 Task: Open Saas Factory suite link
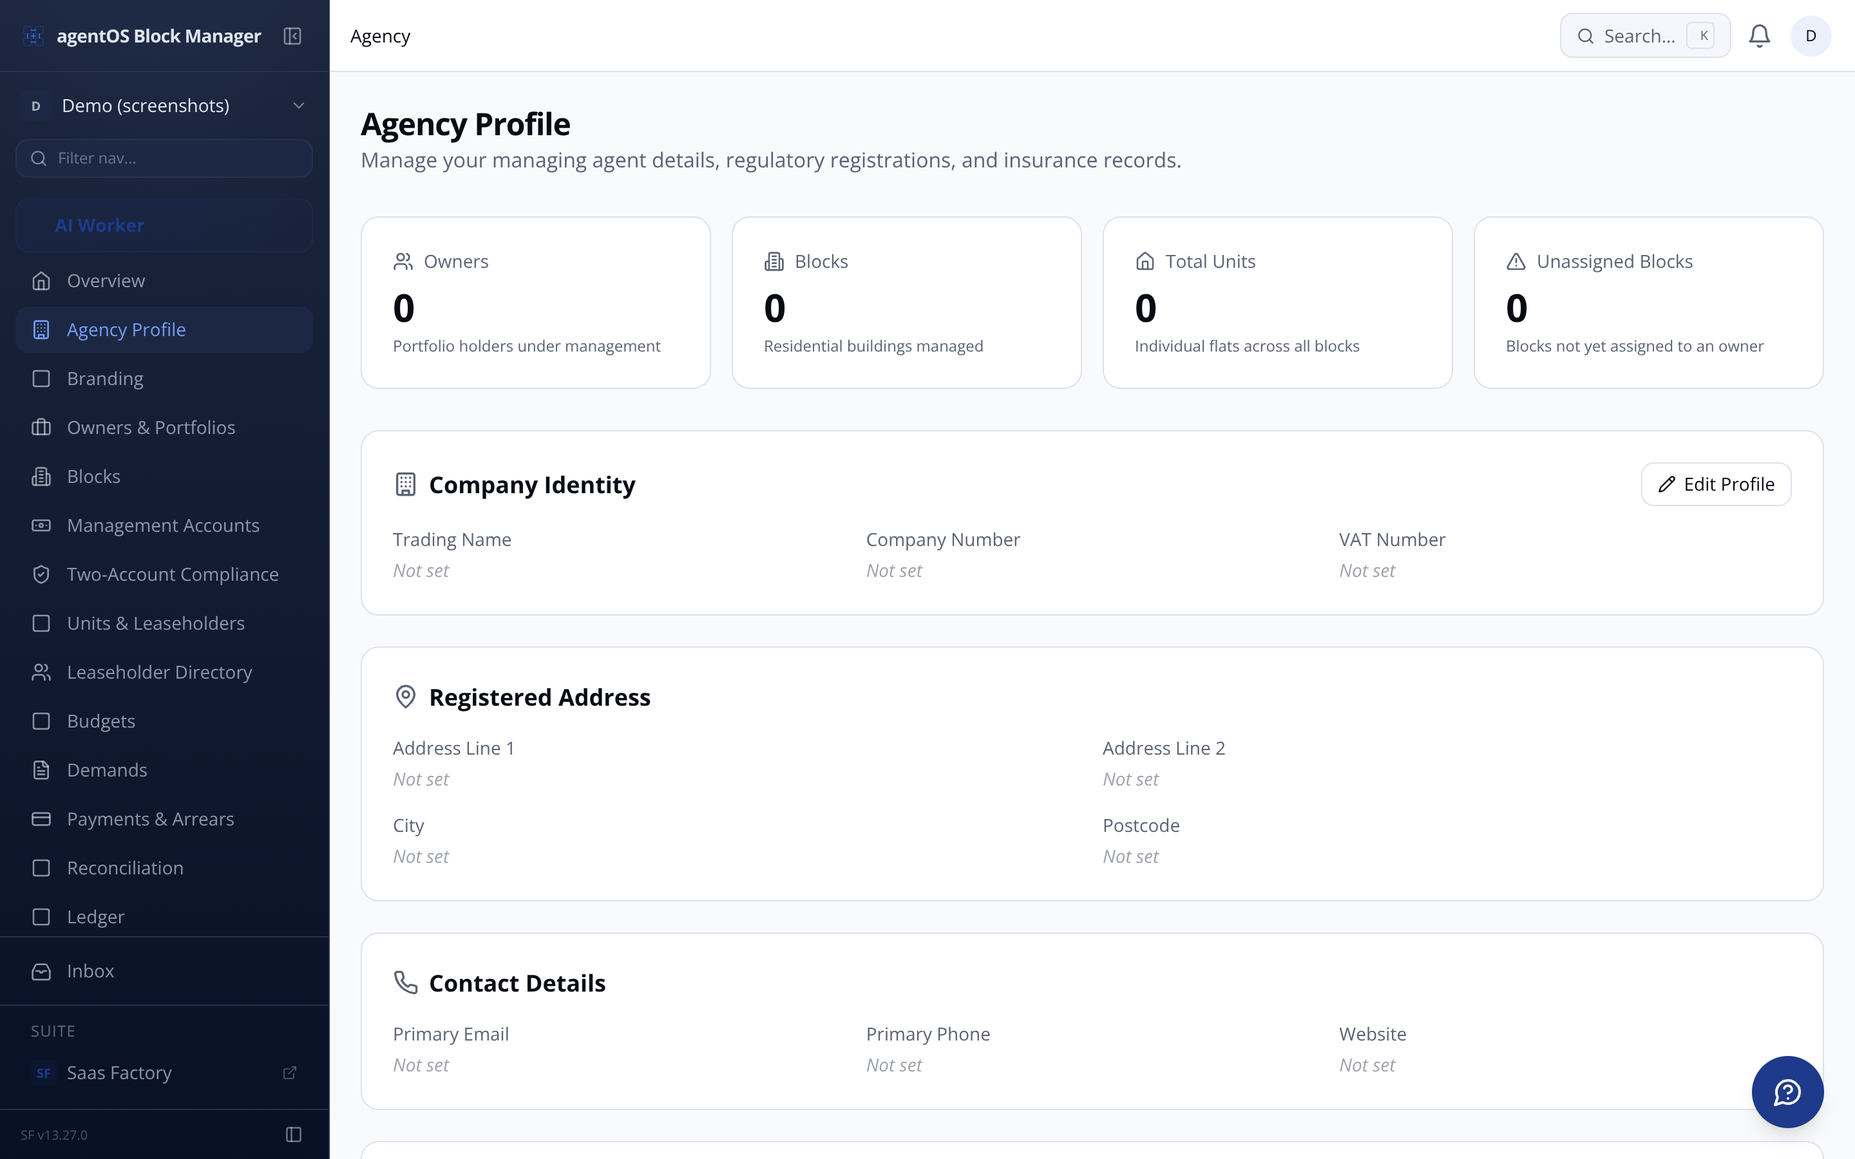[x=164, y=1072]
